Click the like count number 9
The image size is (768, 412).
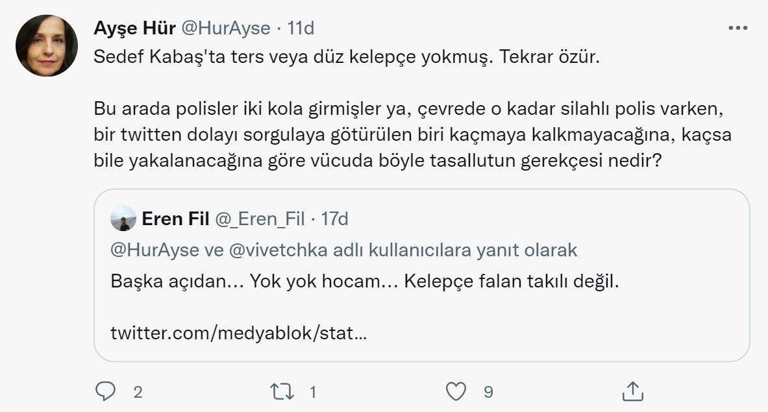click(488, 392)
